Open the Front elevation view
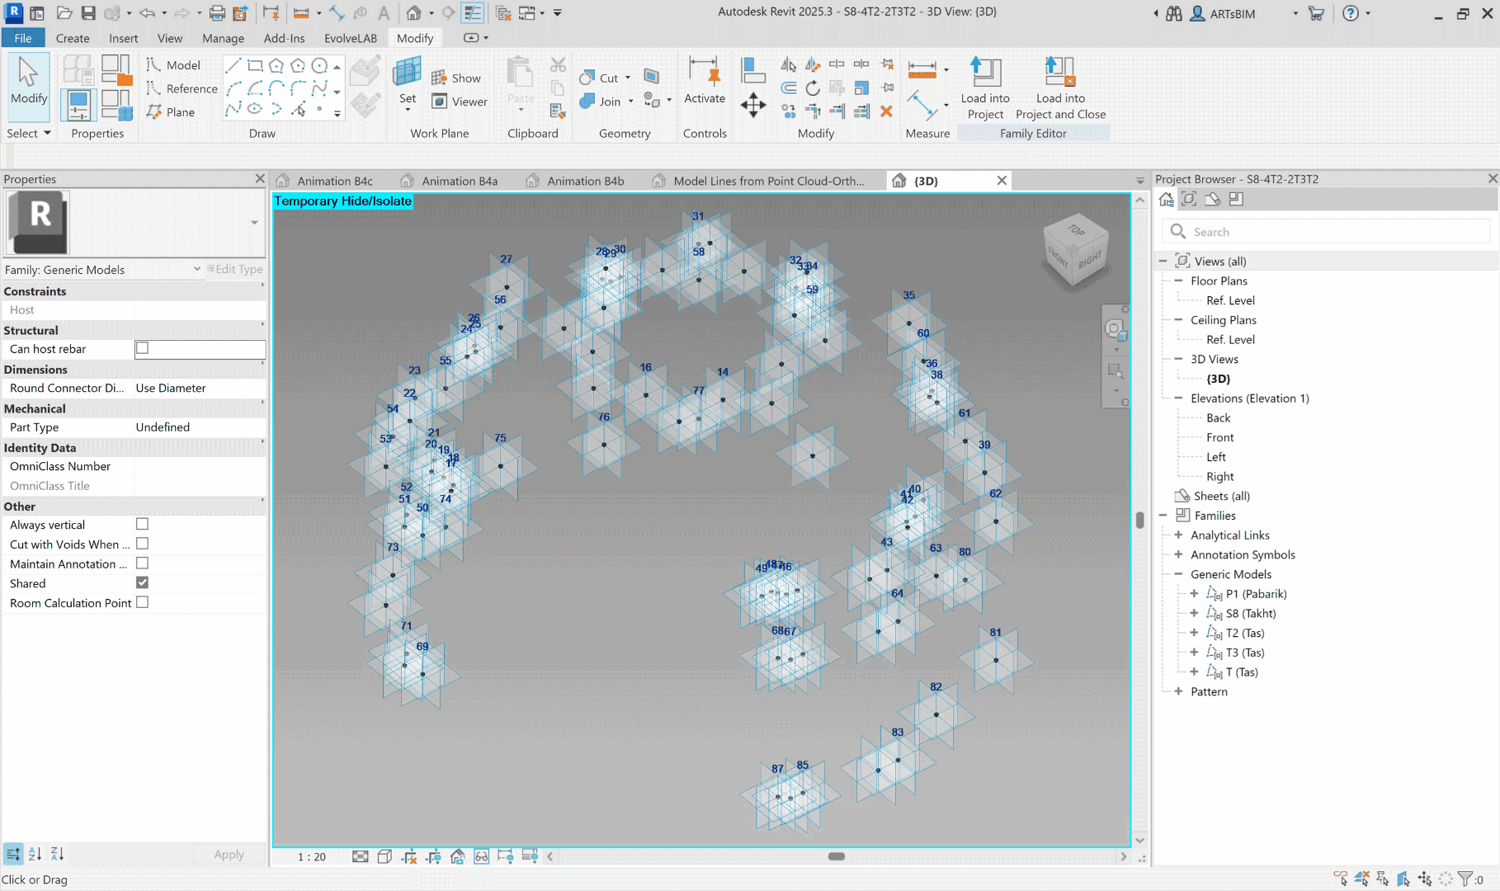 1219,437
